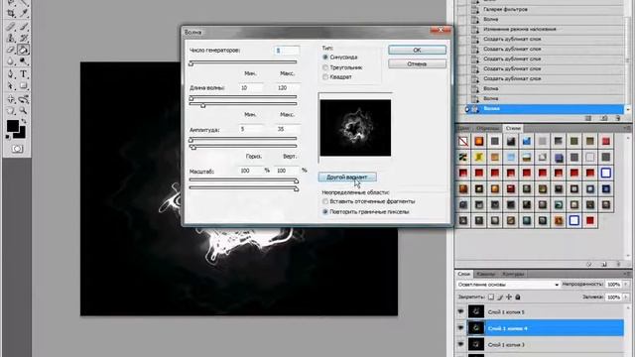
Task: Select the Dodge tool
Action: [x=24, y=61]
